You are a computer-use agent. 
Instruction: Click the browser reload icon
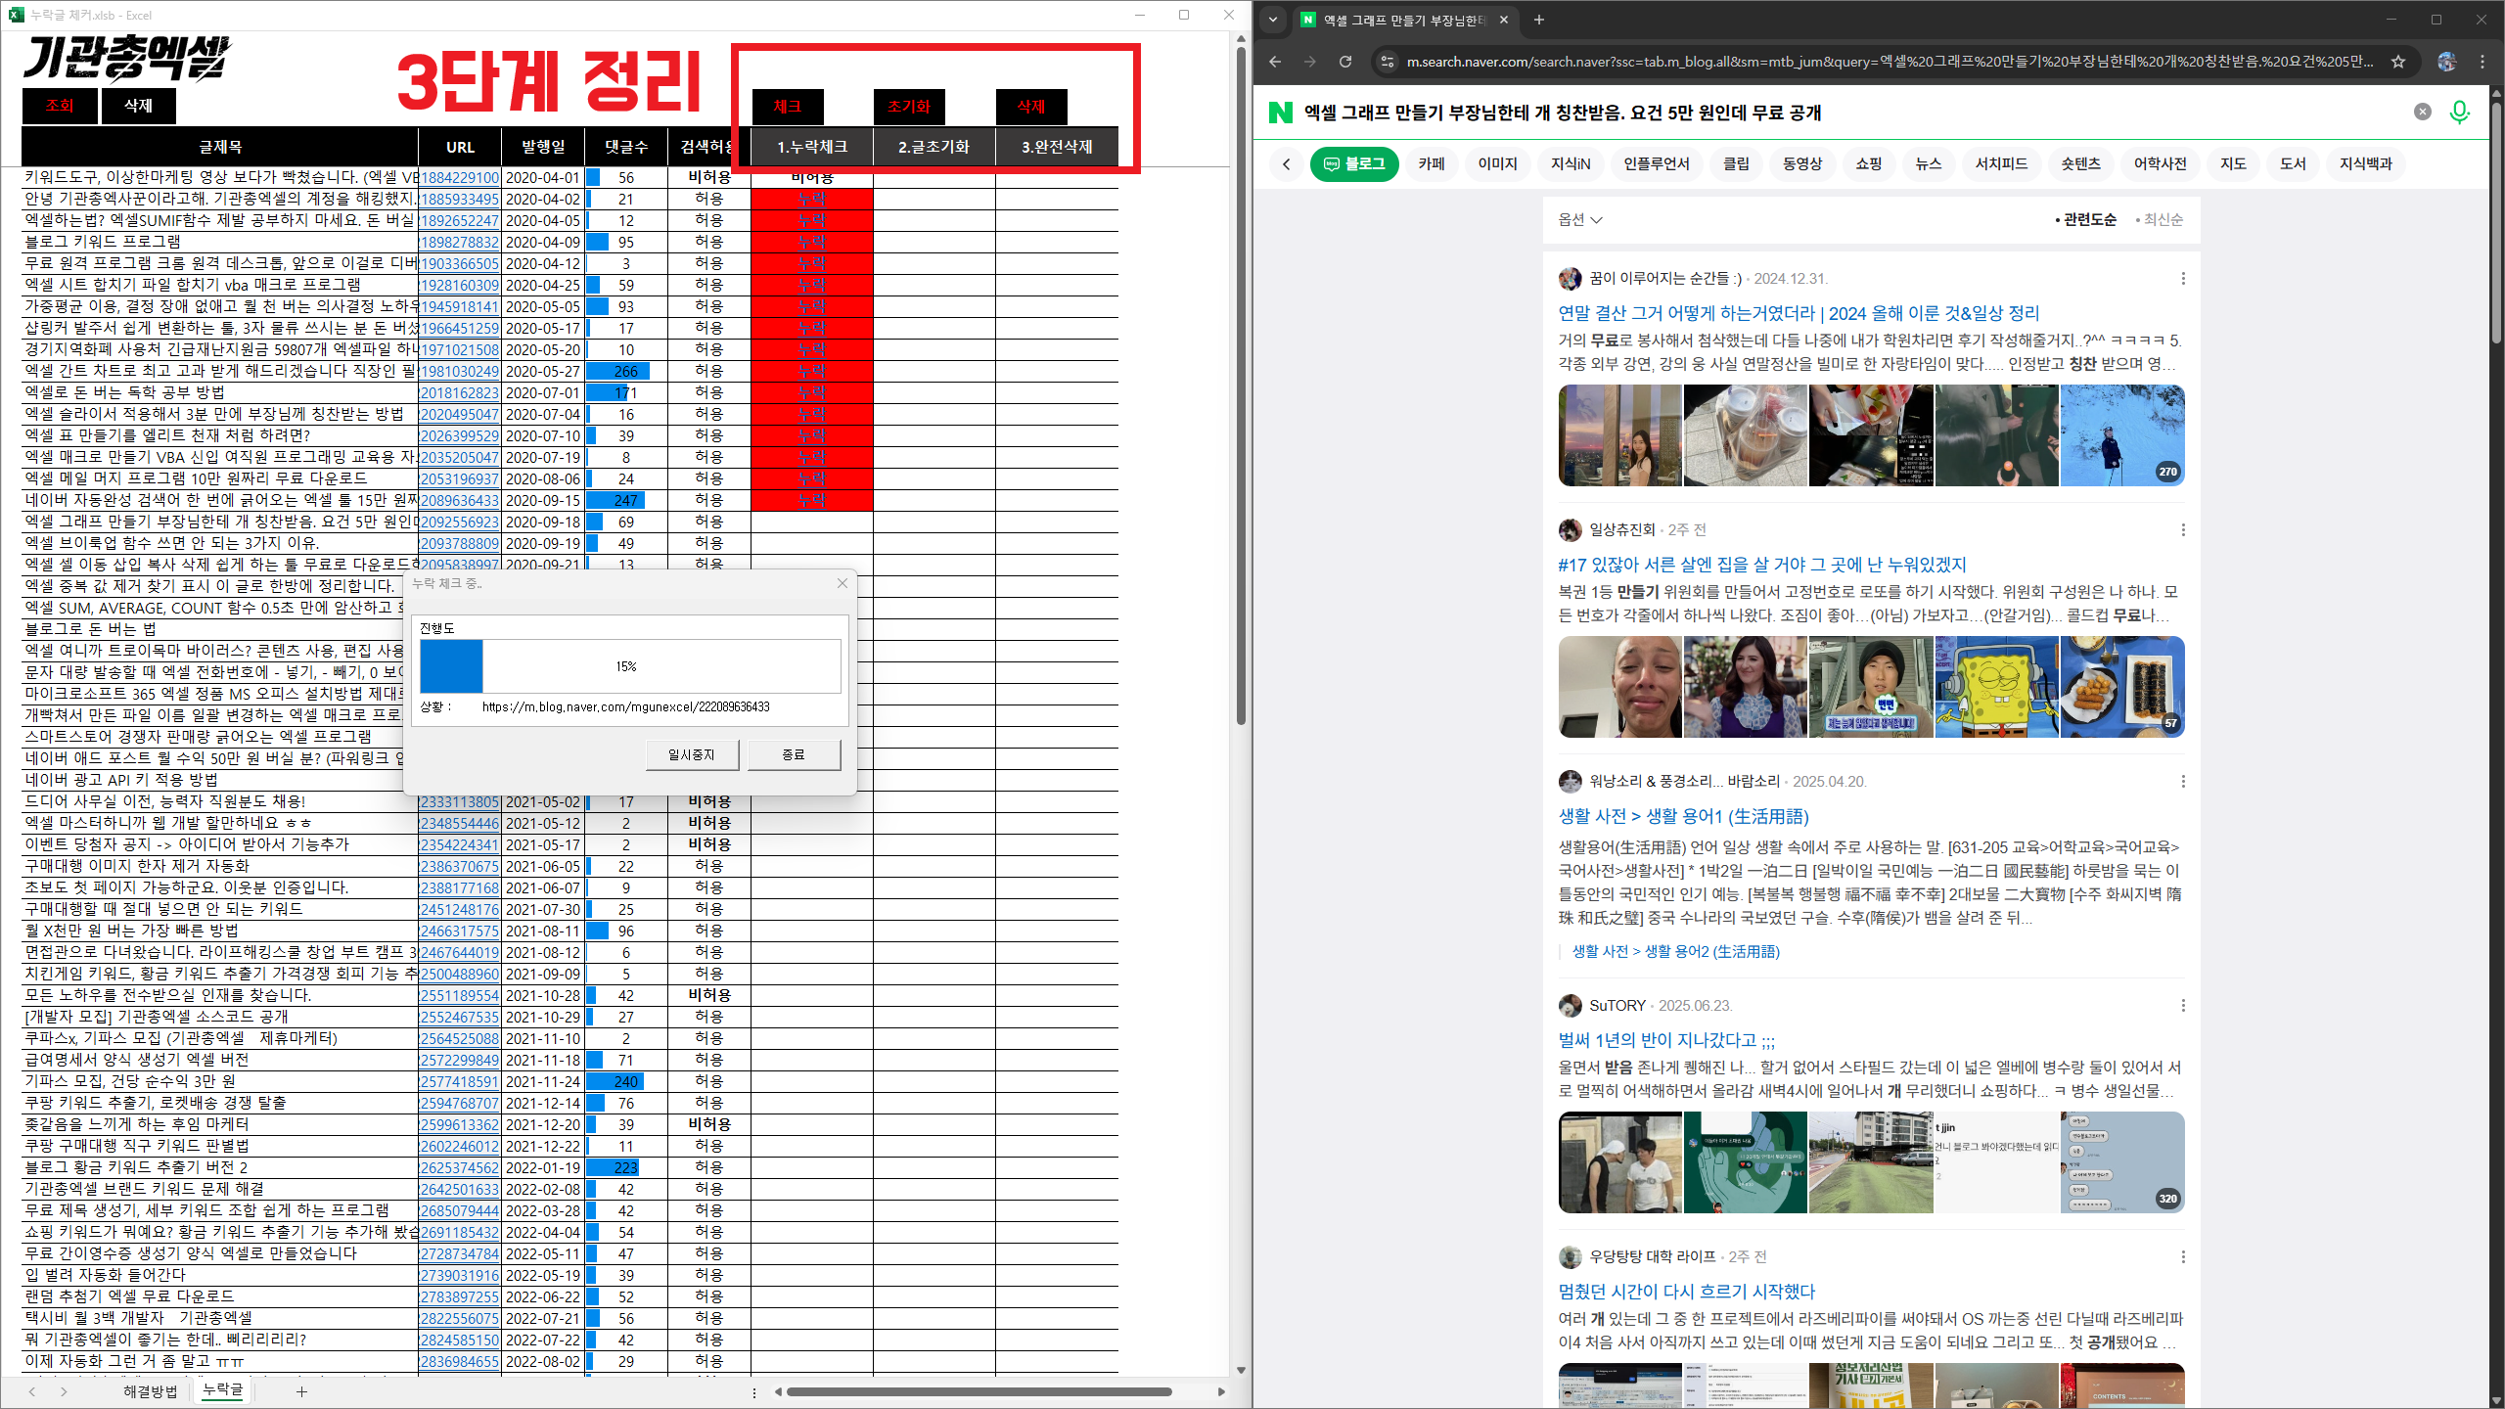coord(1345,62)
